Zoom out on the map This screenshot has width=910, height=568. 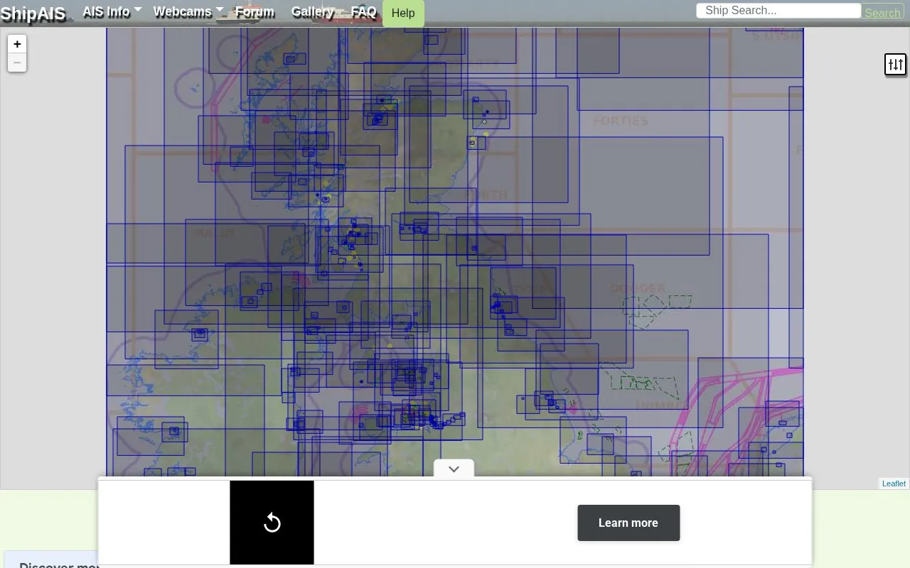pos(17,62)
